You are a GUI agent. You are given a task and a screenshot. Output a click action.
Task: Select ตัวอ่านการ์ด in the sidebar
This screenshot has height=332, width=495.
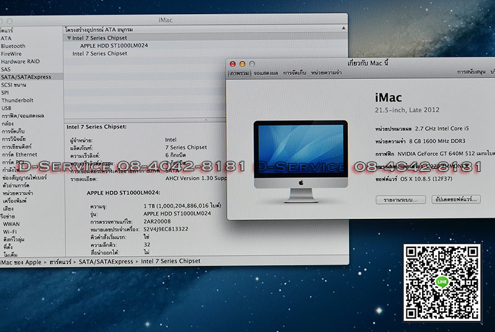(x=16, y=185)
